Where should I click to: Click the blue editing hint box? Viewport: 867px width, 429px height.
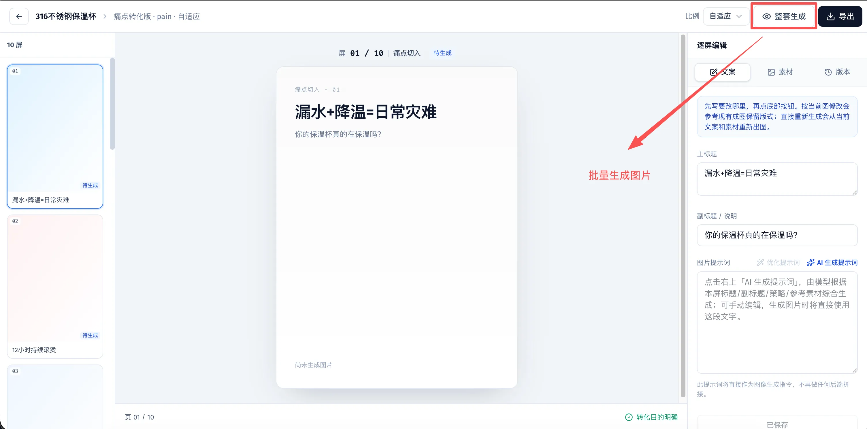pos(777,116)
